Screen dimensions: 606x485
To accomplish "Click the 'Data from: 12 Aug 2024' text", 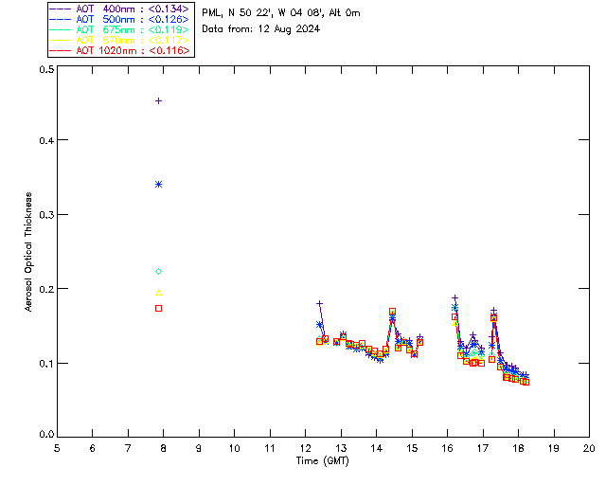I will pos(261,29).
